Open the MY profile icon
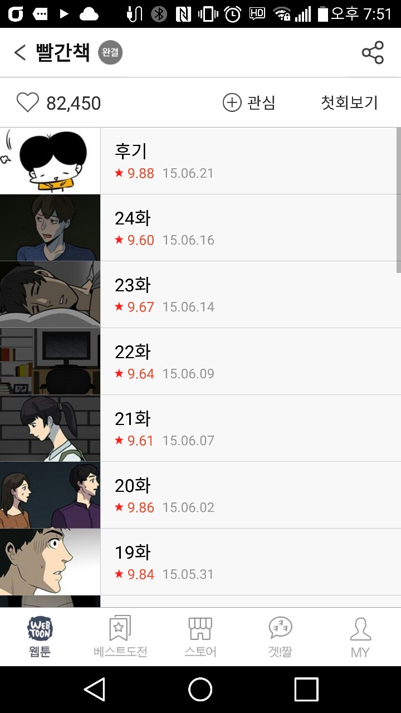 (x=360, y=637)
